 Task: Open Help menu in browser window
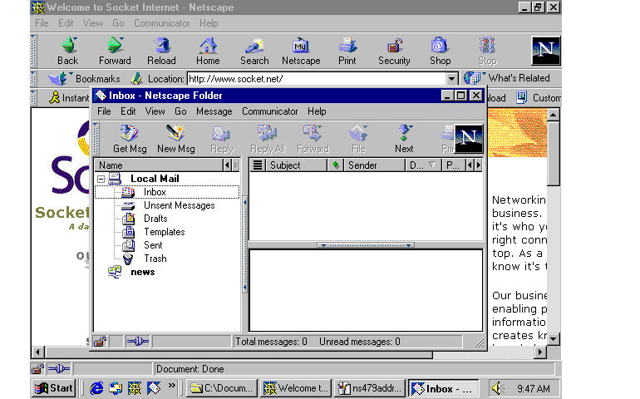click(x=209, y=23)
